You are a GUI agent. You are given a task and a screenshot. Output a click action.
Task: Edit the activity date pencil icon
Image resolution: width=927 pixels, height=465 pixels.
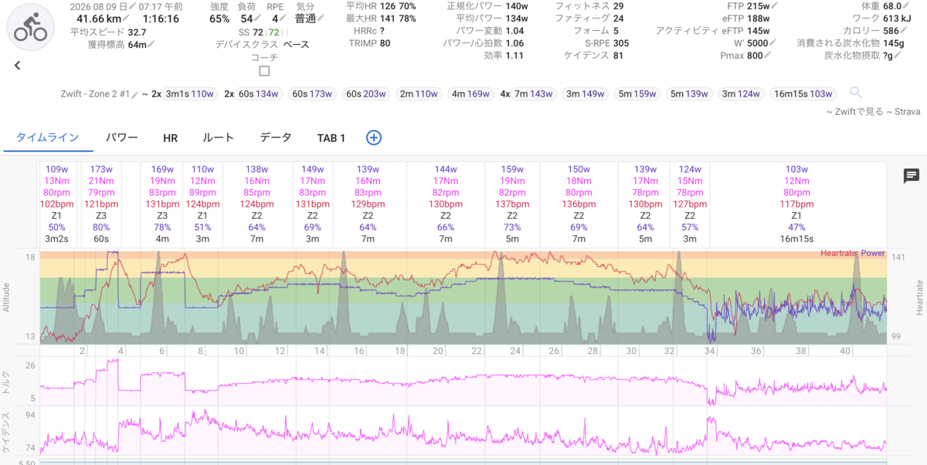point(133,6)
